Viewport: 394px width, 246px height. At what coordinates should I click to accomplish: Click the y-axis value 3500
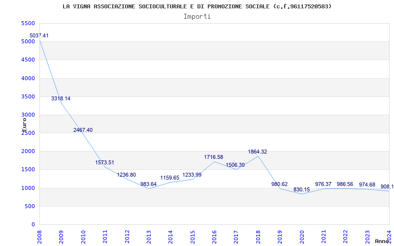pyautogui.click(x=28, y=96)
